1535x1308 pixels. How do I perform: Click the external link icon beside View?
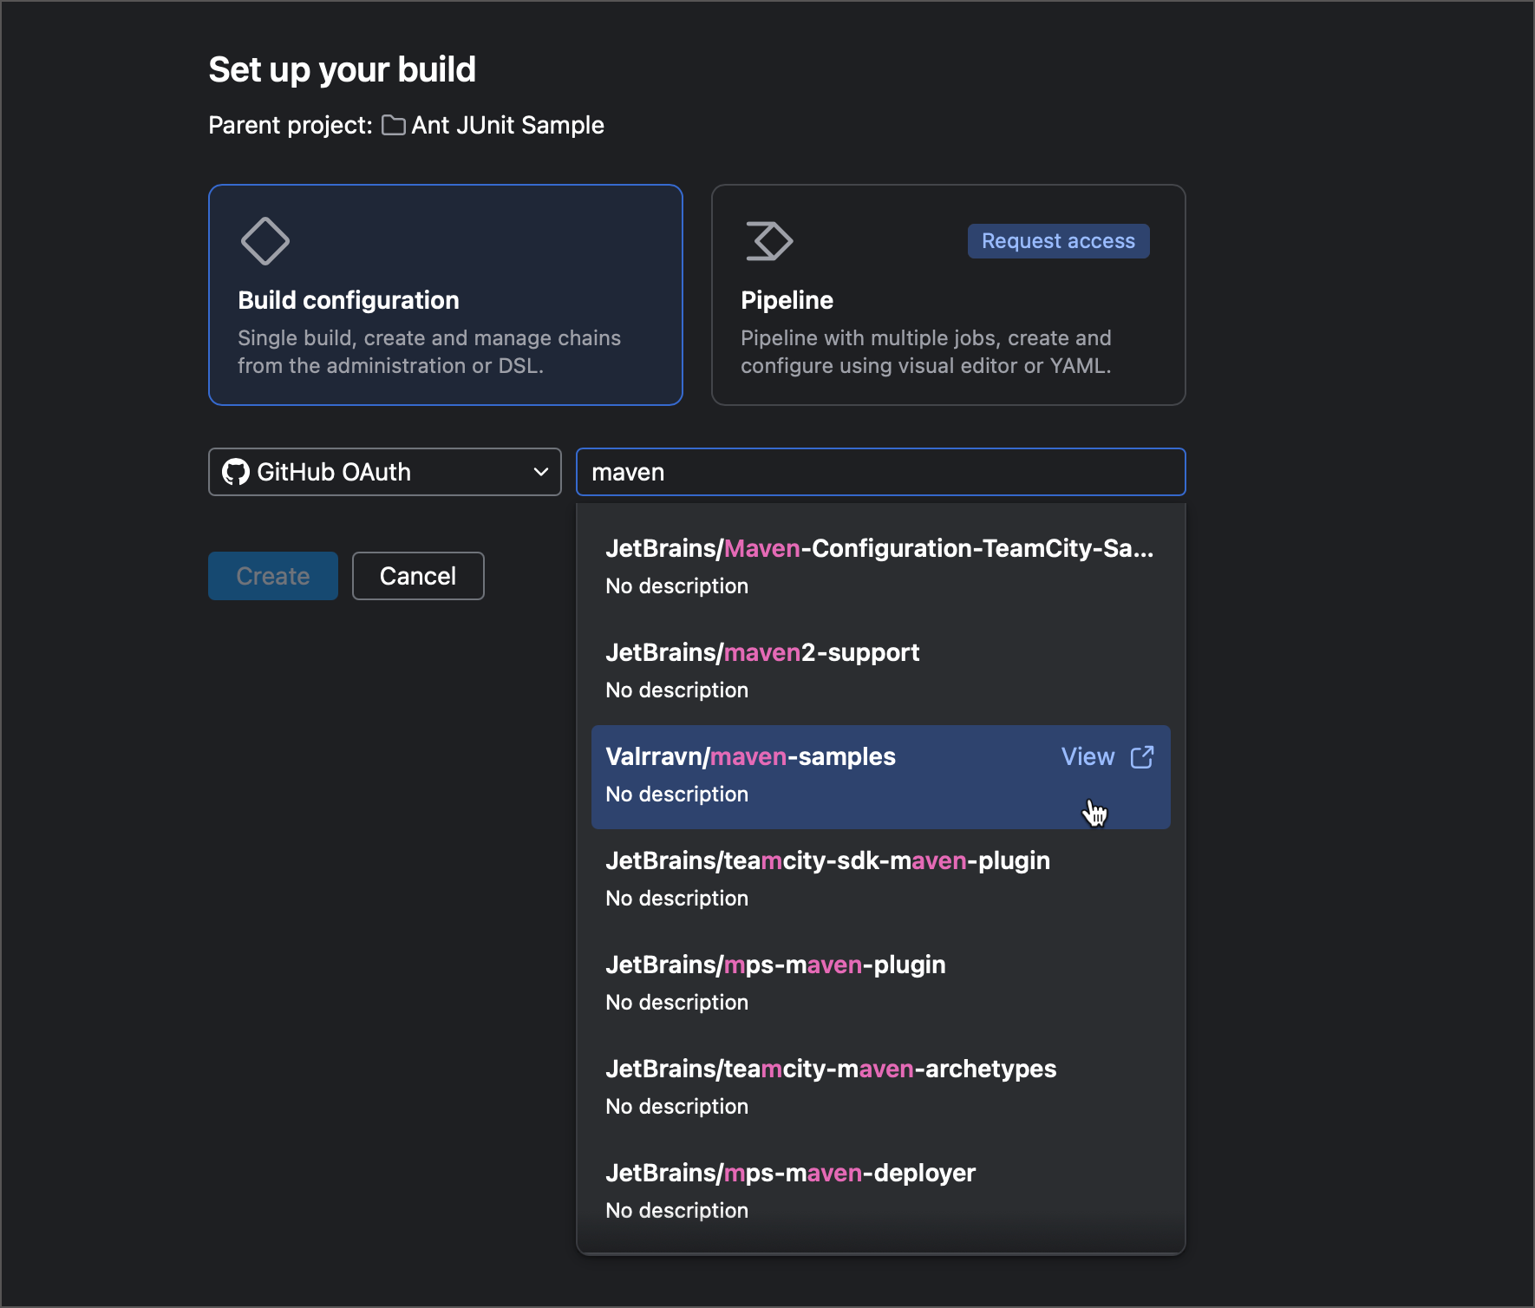(x=1142, y=757)
